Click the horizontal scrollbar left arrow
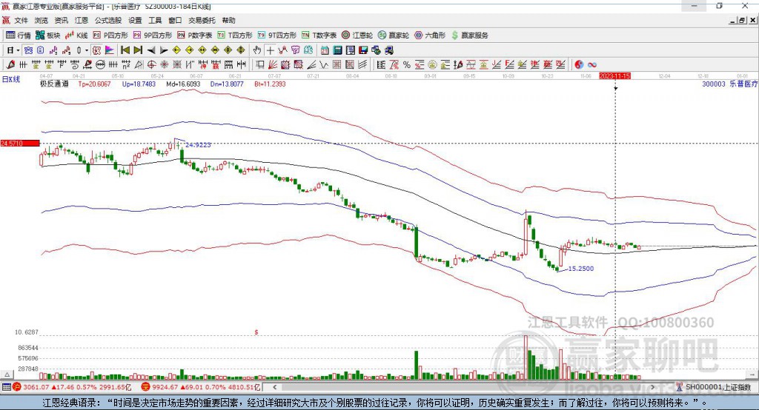Screen dimensions: 759x410 coord(274,387)
